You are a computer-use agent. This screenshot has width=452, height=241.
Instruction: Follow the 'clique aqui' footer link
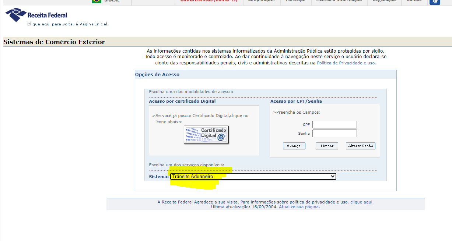click(x=361, y=202)
